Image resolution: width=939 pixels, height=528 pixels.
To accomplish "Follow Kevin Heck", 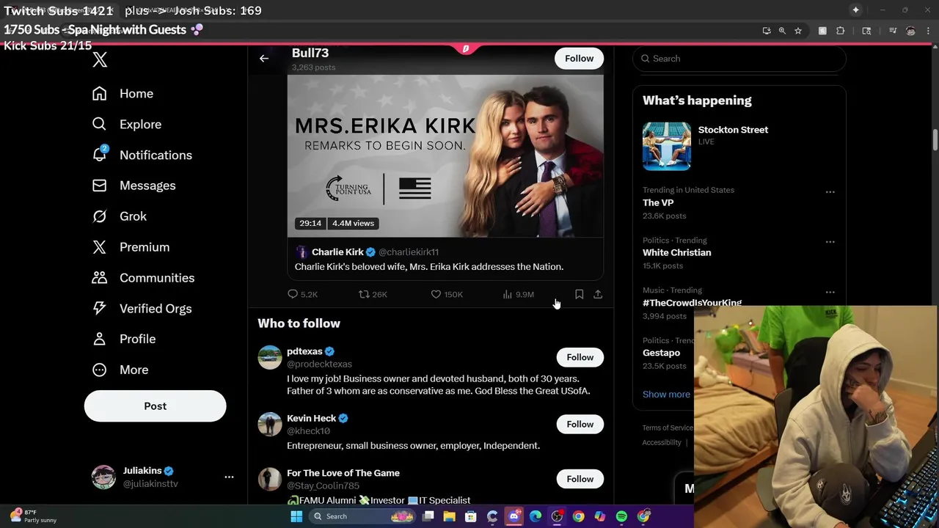I will click(x=580, y=424).
